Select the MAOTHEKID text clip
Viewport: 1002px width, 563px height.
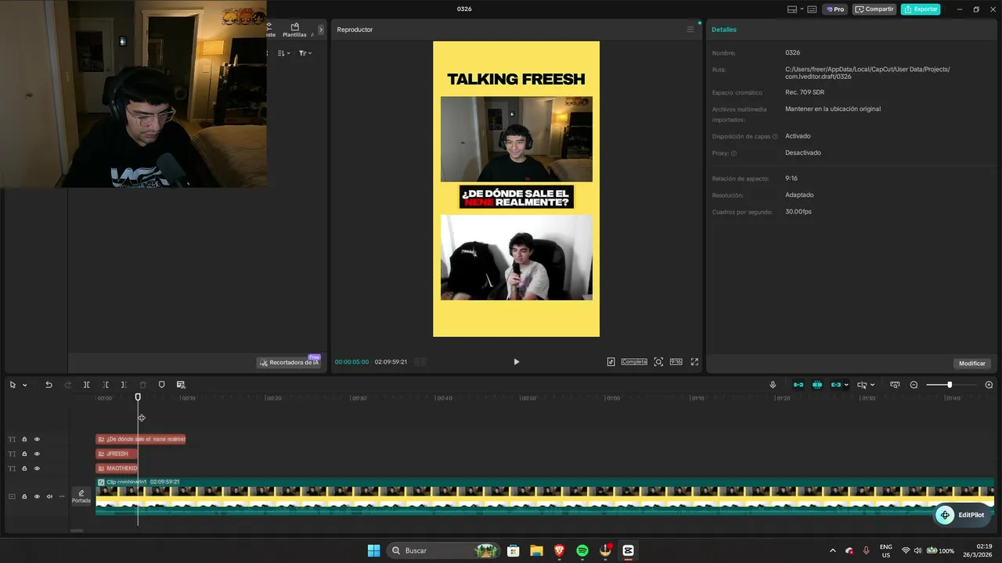[x=117, y=468]
